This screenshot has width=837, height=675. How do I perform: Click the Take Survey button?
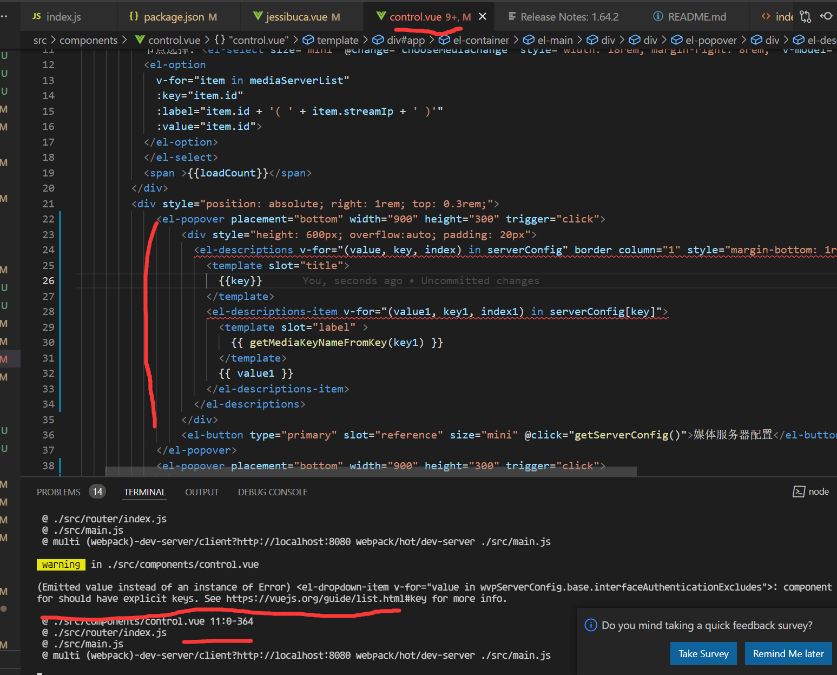(703, 653)
